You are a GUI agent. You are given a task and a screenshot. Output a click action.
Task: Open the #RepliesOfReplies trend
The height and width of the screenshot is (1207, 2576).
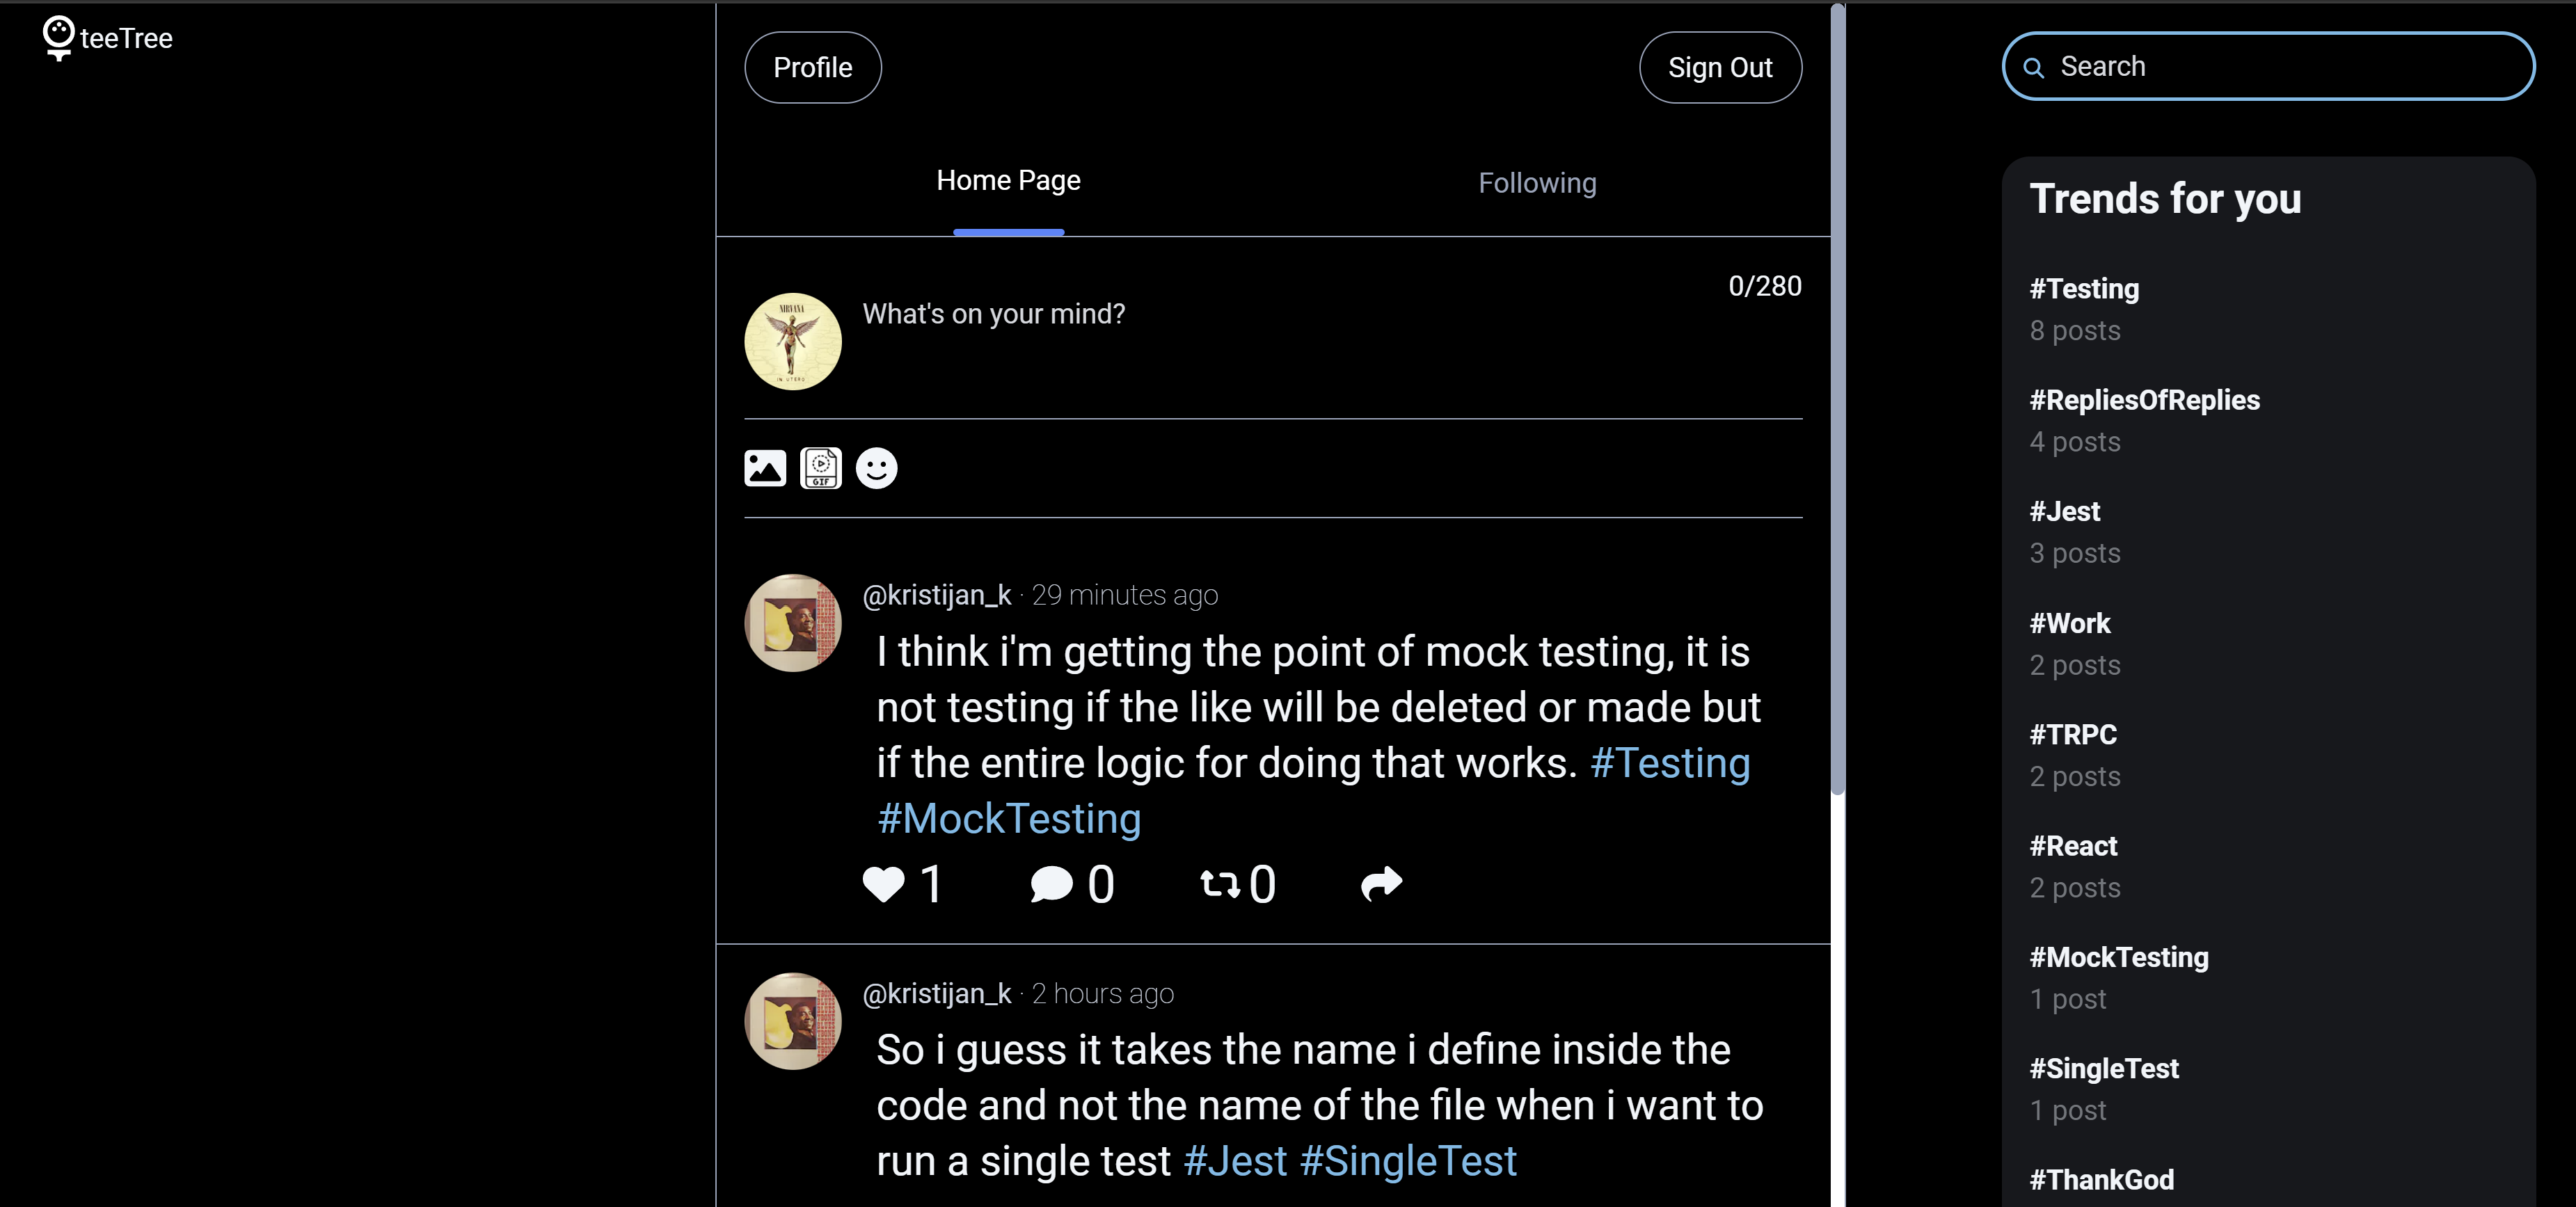coord(2144,400)
